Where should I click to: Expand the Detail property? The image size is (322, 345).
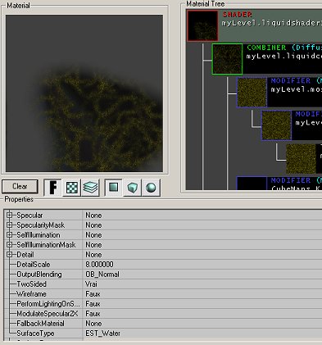click(10, 255)
